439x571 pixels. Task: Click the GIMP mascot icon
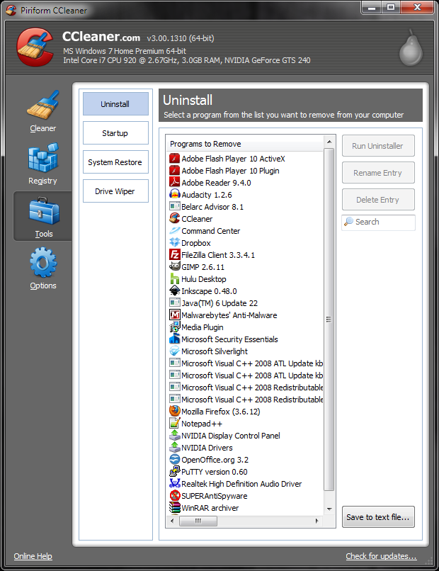(175, 266)
